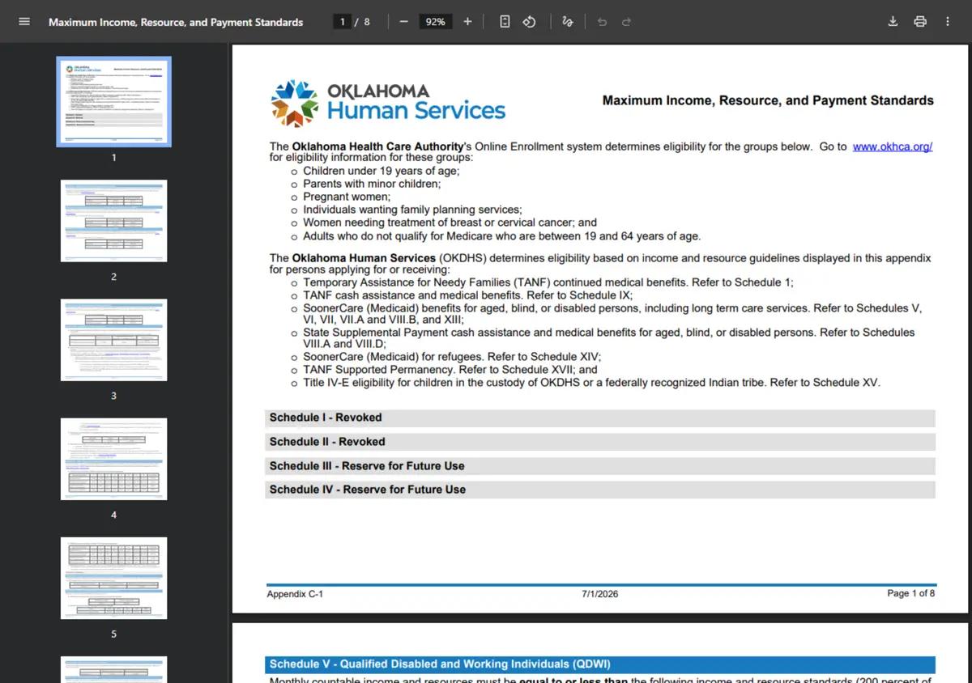The height and width of the screenshot is (683, 972).
Task: Click 'SoonerCare (Medicaid) for refugees' bullet
Action: [452, 357]
